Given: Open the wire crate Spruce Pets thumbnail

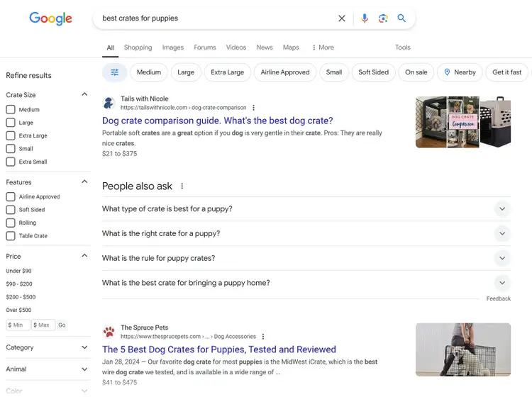Looking at the screenshot, I should (x=463, y=350).
